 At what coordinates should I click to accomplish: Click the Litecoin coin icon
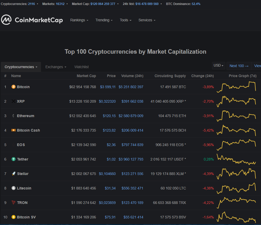(13, 188)
